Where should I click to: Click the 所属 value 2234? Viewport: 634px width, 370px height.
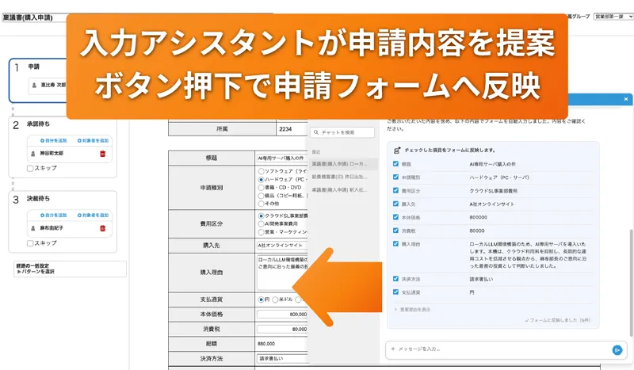[285, 129]
